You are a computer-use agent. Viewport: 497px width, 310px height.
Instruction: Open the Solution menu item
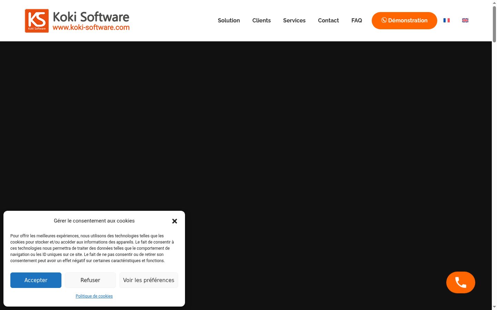click(229, 20)
